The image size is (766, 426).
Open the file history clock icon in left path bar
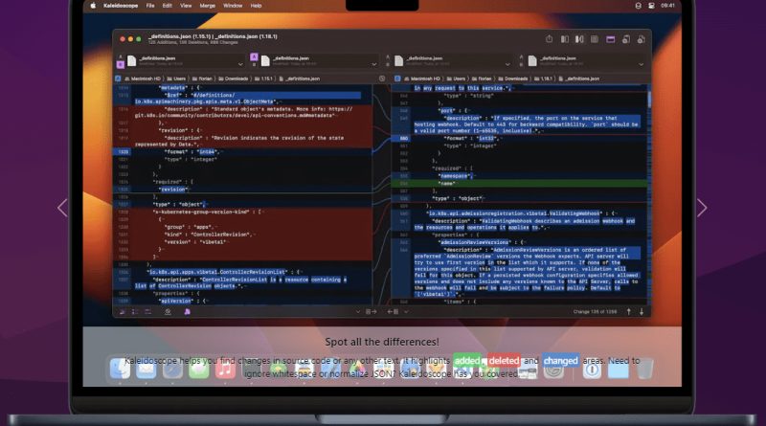(x=382, y=78)
